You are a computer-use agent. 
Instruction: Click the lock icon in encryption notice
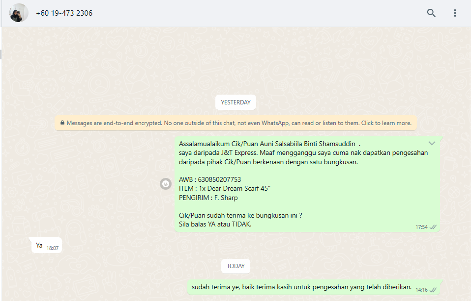62,123
